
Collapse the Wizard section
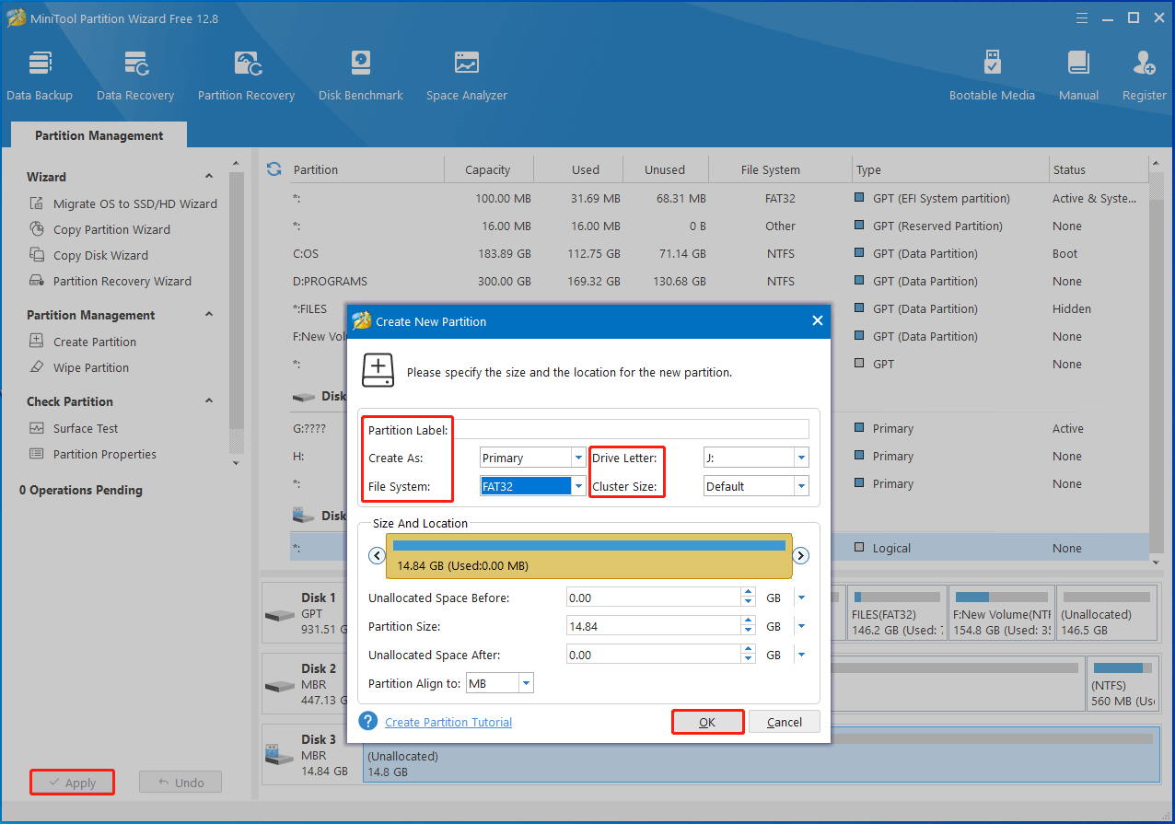pyautogui.click(x=209, y=177)
